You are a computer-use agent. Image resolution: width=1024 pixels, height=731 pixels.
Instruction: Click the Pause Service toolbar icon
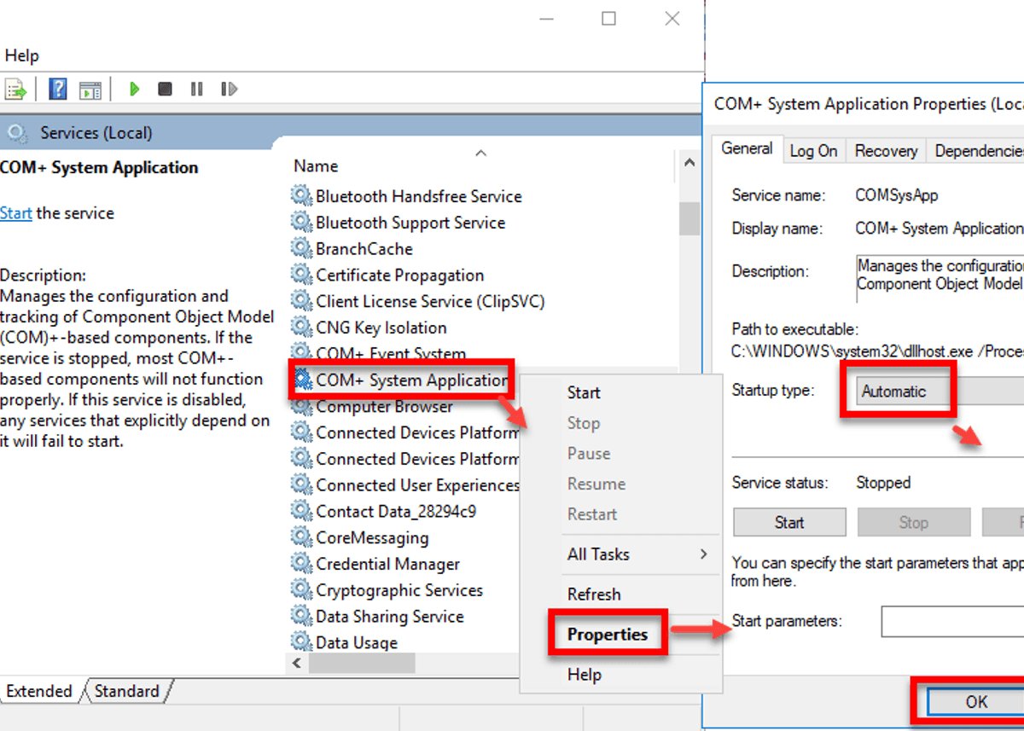click(197, 89)
